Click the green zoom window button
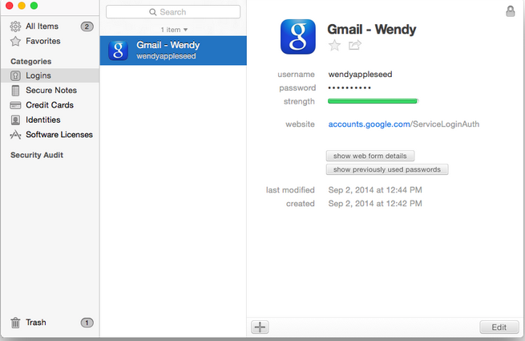The width and height of the screenshot is (525, 341). pos(34,6)
